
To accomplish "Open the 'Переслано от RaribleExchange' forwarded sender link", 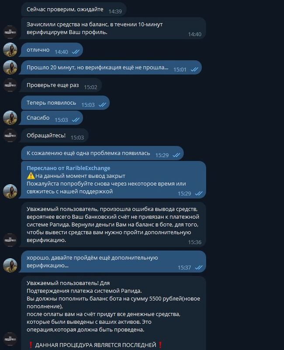I will pyautogui.click(x=68, y=168).
